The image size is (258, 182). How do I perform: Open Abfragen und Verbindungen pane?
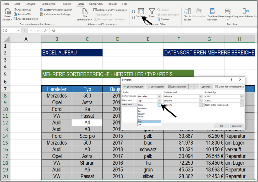click(110, 10)
